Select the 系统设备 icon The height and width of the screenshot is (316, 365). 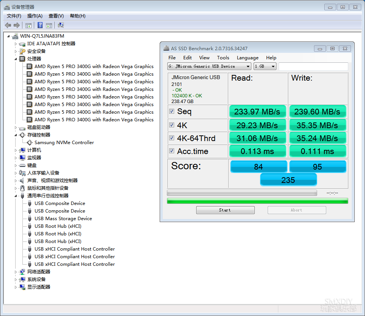22,279
